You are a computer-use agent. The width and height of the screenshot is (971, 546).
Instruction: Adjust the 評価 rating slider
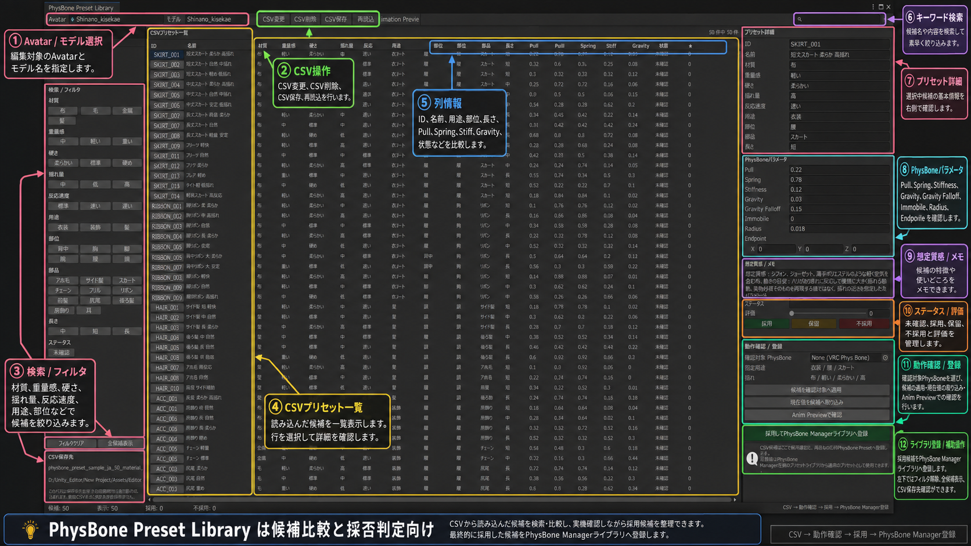pos(829,313)
